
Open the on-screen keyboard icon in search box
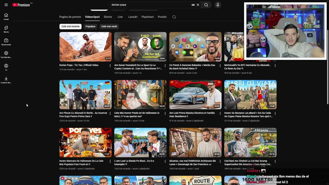pyautogui.click(x=193, y=5)
